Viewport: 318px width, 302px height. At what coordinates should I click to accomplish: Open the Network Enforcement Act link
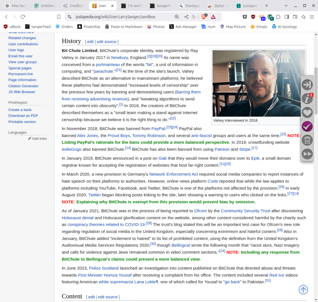(x=173, y=174)
